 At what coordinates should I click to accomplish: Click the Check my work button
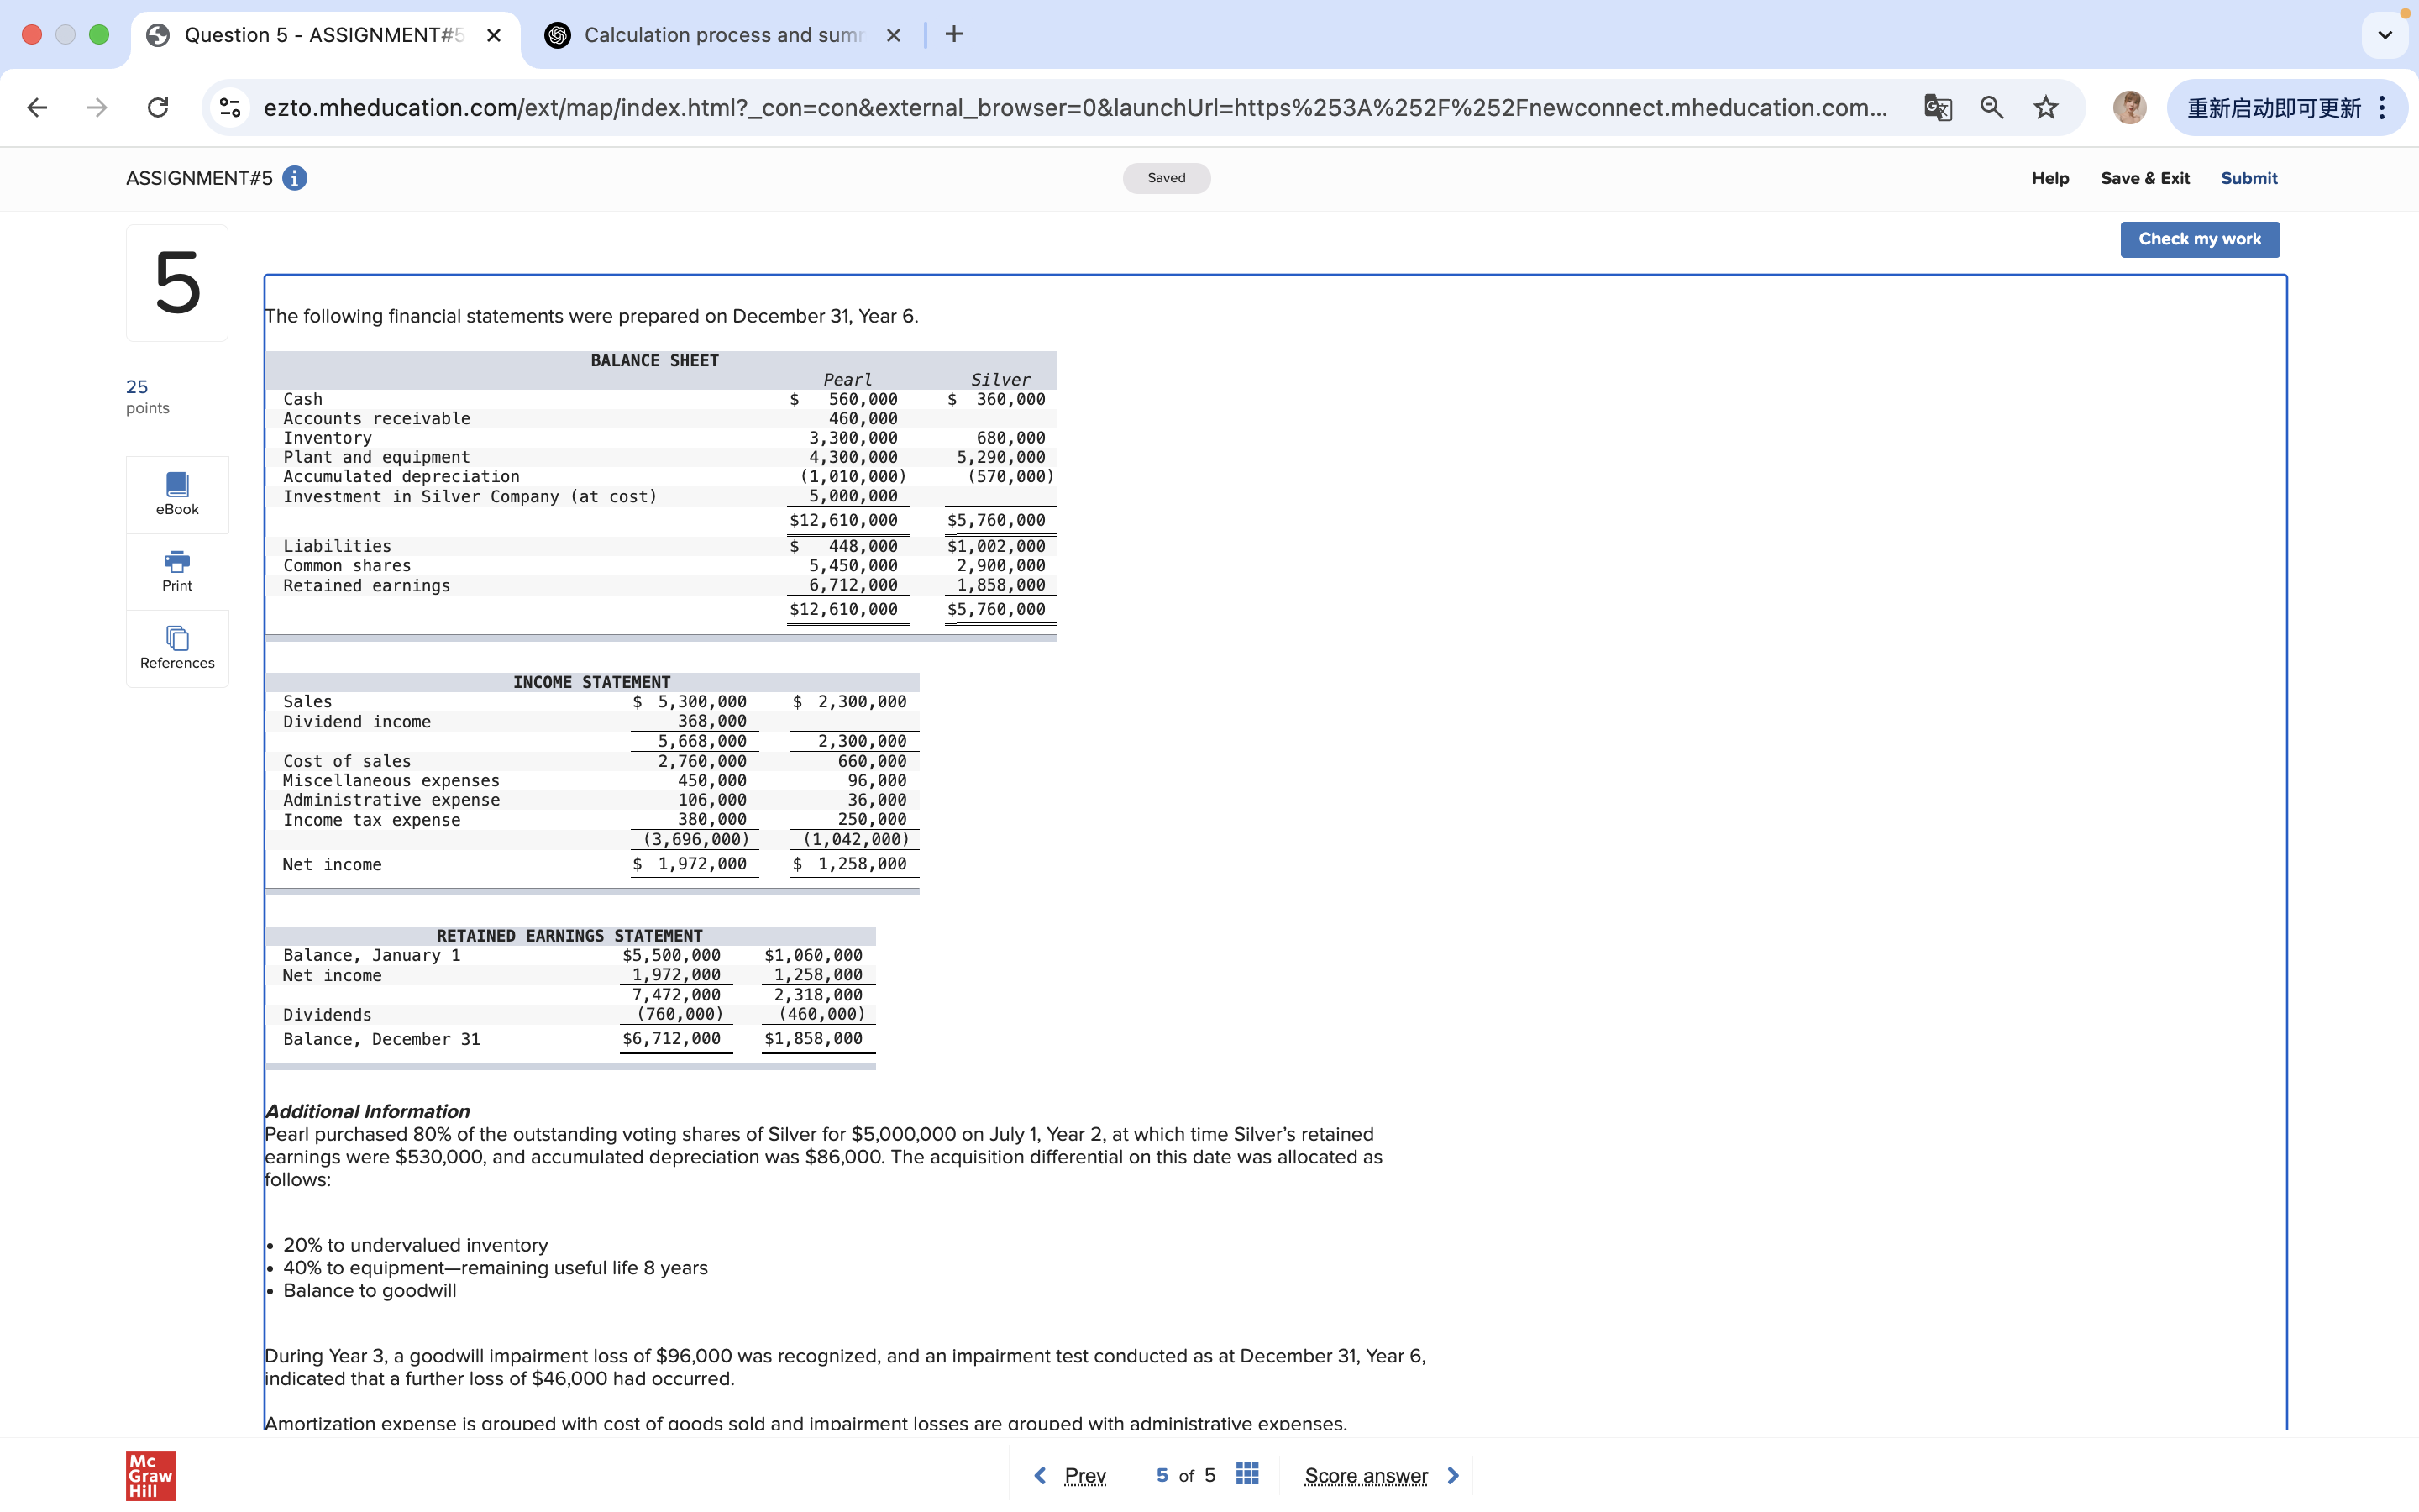2199,239
